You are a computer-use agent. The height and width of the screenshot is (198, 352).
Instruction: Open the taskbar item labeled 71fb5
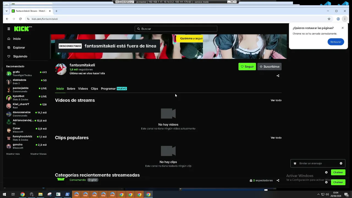(76, 194)
